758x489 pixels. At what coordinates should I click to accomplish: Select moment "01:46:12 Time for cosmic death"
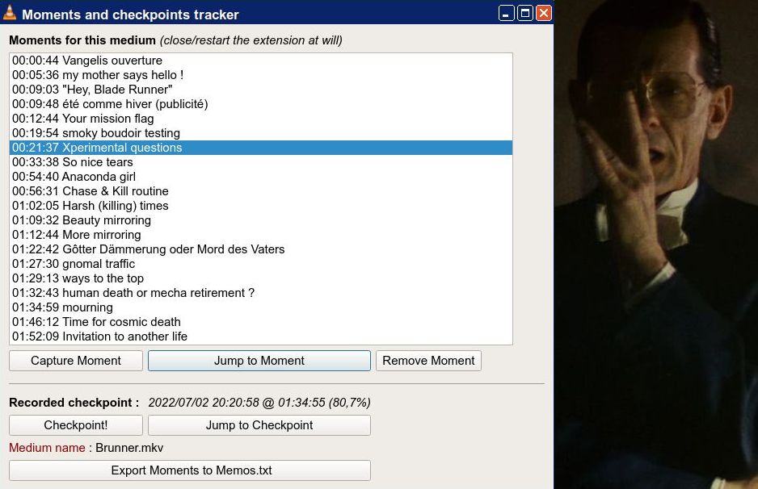261,321
